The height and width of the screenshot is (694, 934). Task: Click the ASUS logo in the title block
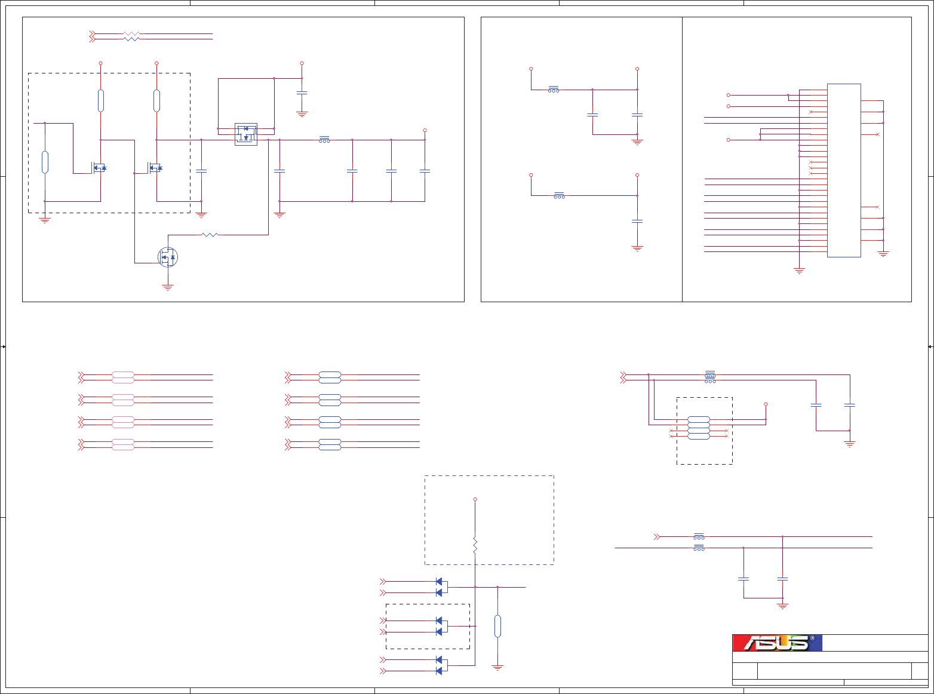tap(778, 643)
